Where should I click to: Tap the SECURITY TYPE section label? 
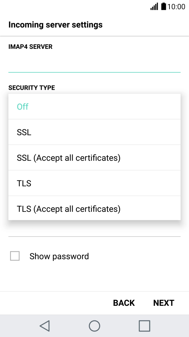[32, 88]
